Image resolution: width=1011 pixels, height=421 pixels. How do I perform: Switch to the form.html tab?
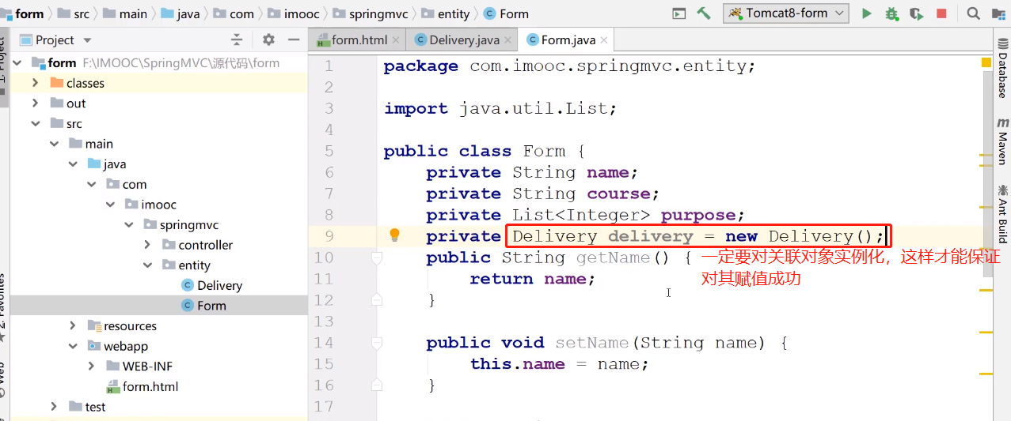(358, 39)
